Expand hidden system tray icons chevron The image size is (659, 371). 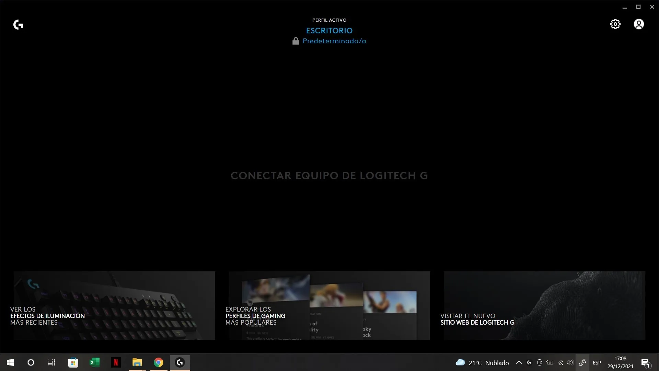(519, 362)
